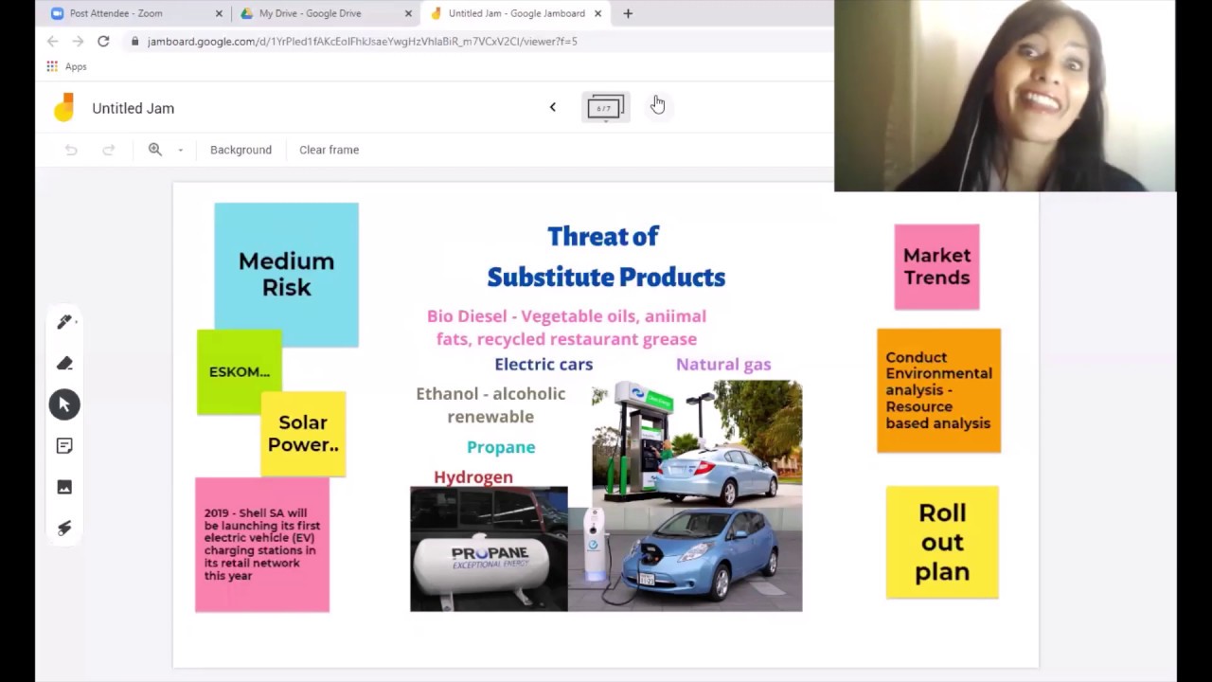The height and width of the screenshot is (682, 1212).
Task: Select the green ESKOM sticky note
Action: (239, 371)
